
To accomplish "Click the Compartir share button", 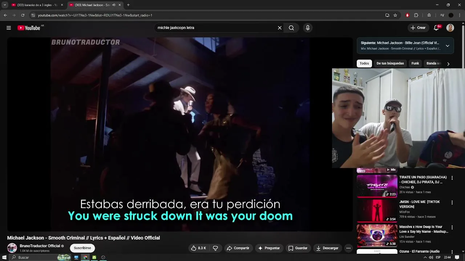I will click(238, 248).
